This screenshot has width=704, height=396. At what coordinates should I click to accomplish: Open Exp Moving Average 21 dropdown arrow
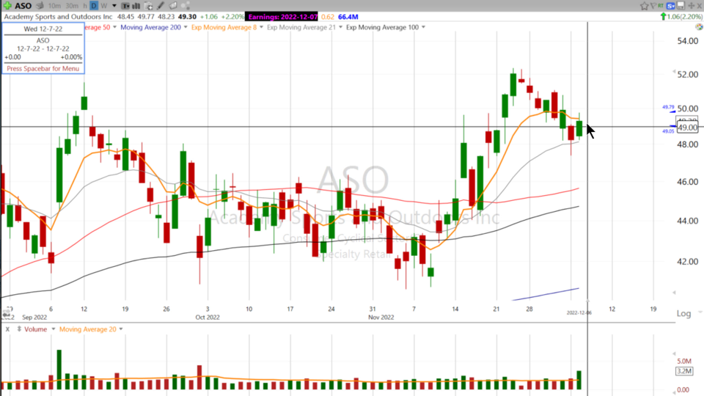pos(340,27)
